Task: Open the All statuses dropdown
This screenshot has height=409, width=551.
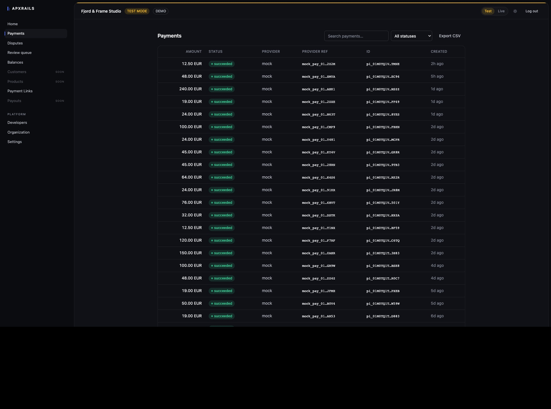Action: tap(411, 36)
